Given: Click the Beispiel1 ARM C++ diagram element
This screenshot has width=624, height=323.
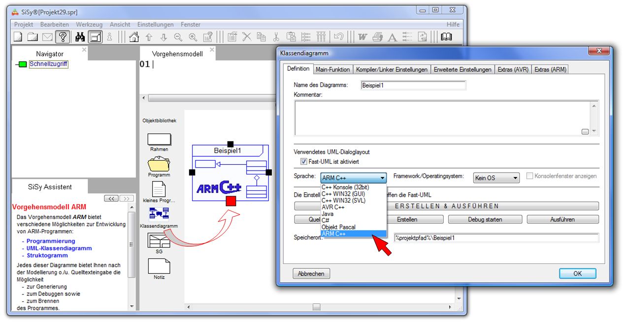Looking at the screenshot, I should (x=230, y=173).
